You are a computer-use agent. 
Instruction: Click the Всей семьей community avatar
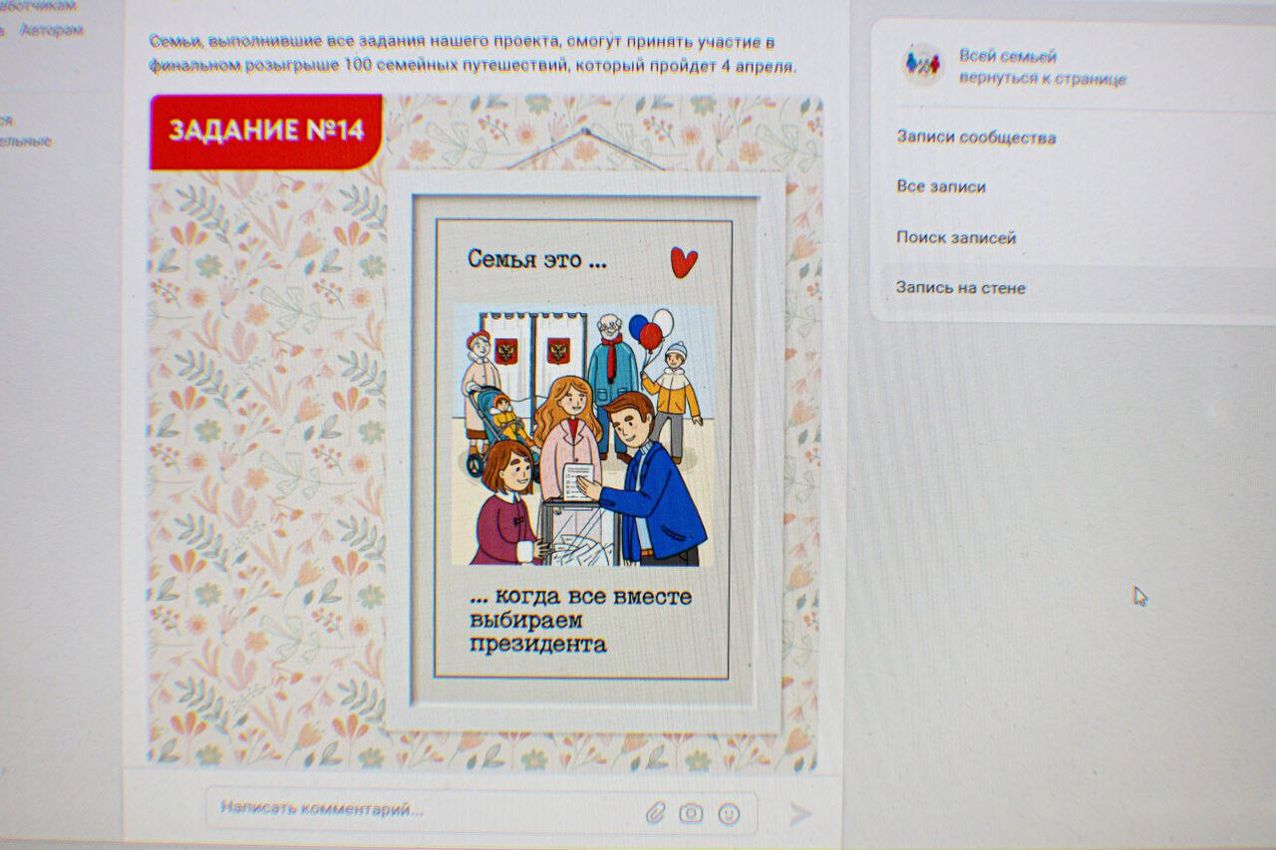pyautogui.click(x=922, y=66)
